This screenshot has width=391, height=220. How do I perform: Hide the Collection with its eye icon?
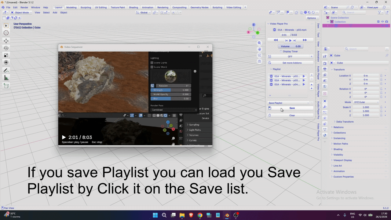382,22
